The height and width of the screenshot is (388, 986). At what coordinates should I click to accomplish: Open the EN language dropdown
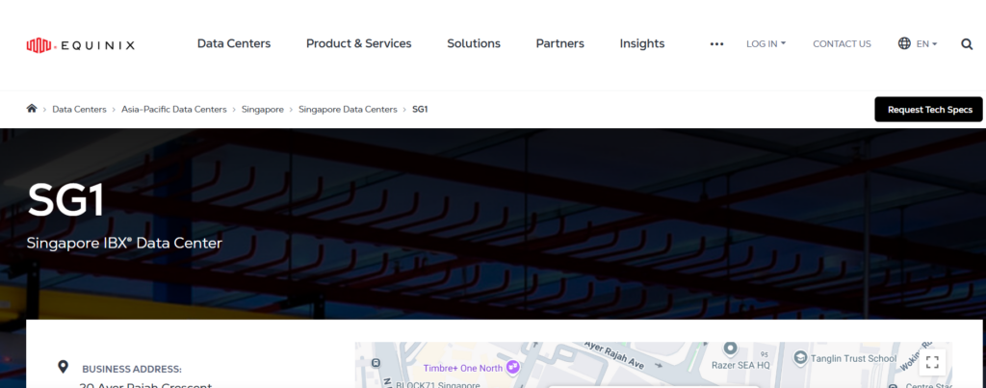[x=926, y=44]
